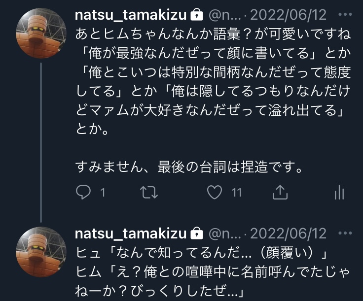
Task: View tweet analytics bar chart icon
Action: [x=339, y=193]
